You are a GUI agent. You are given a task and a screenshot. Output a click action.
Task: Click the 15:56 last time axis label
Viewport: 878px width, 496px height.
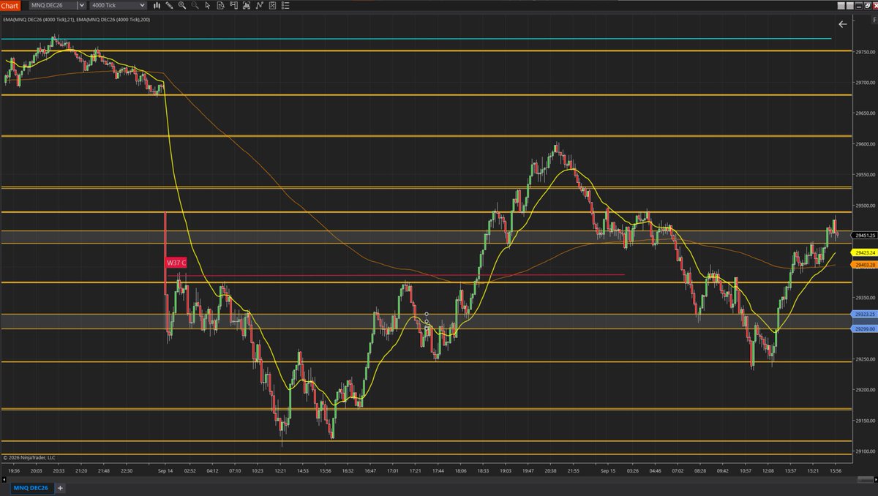pyautogui.click(x=836, y=472)
